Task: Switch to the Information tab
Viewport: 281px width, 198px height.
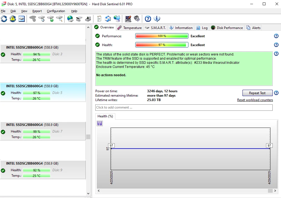Action: (x=181, y=28)
